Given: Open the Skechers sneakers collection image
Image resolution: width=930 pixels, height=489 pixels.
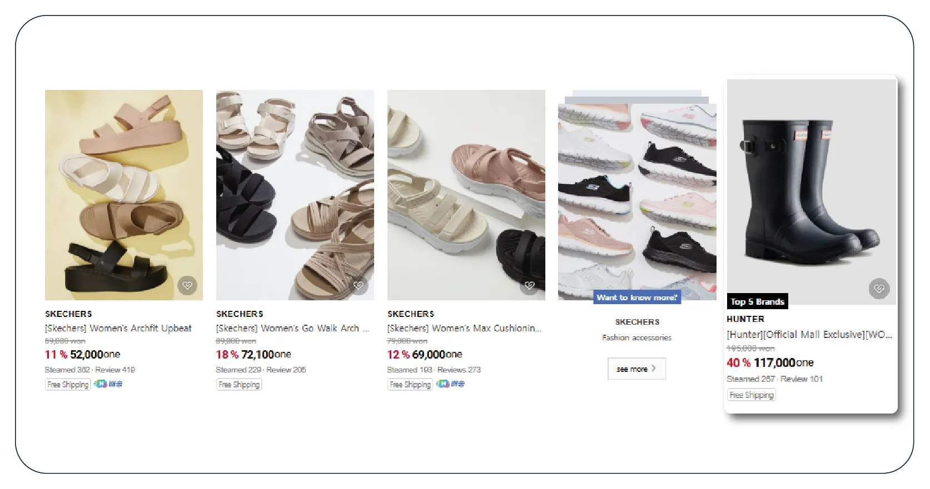Looking at the screenshot, I should click(x=637, y=194).
